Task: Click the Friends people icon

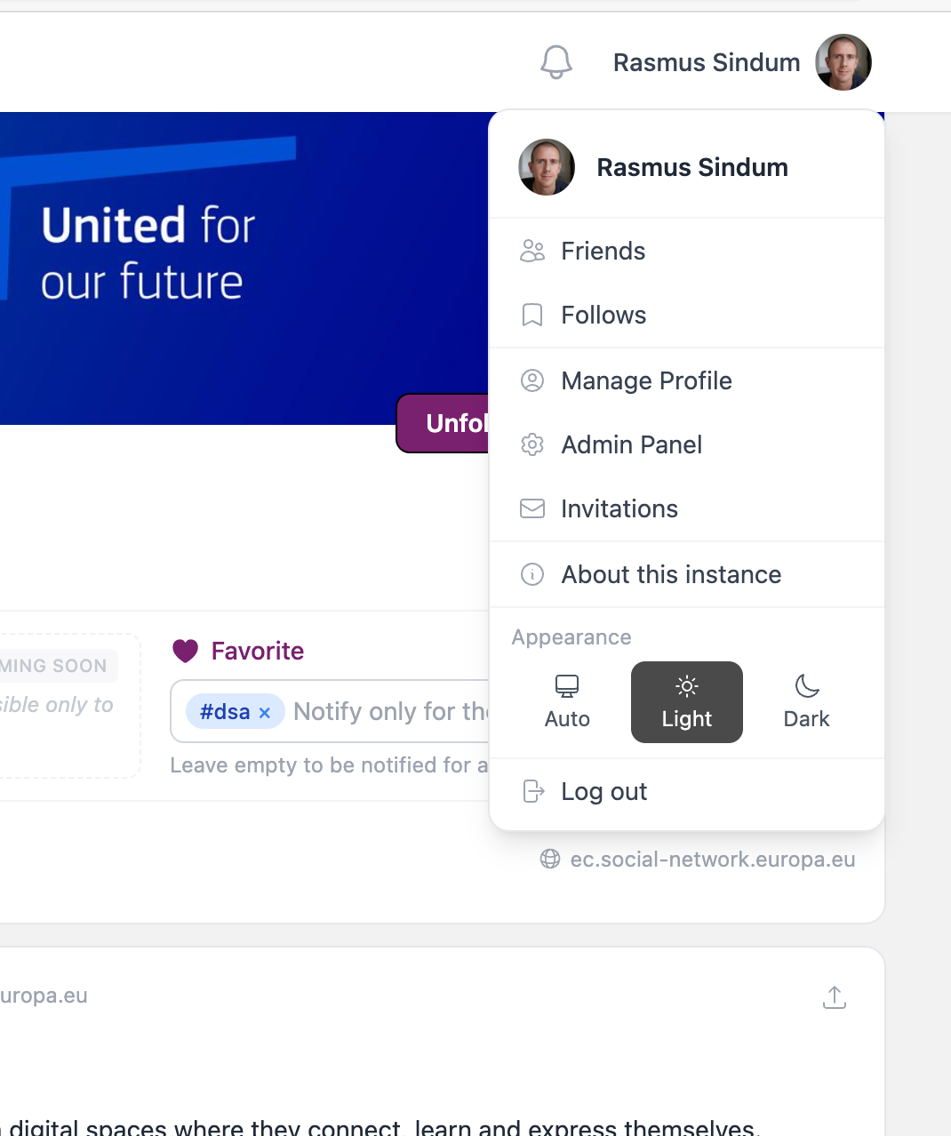Action: [x=532, y=252]
